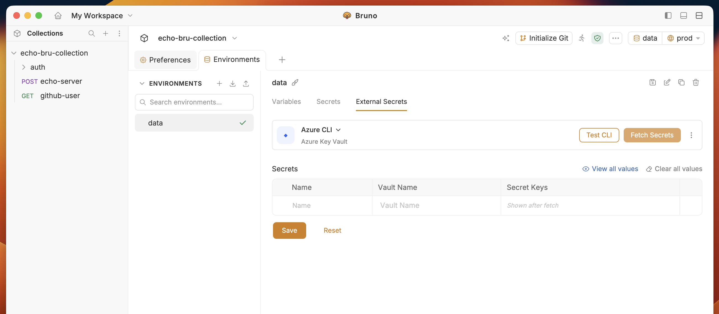Click the Test CLI button

pos(599,135)
